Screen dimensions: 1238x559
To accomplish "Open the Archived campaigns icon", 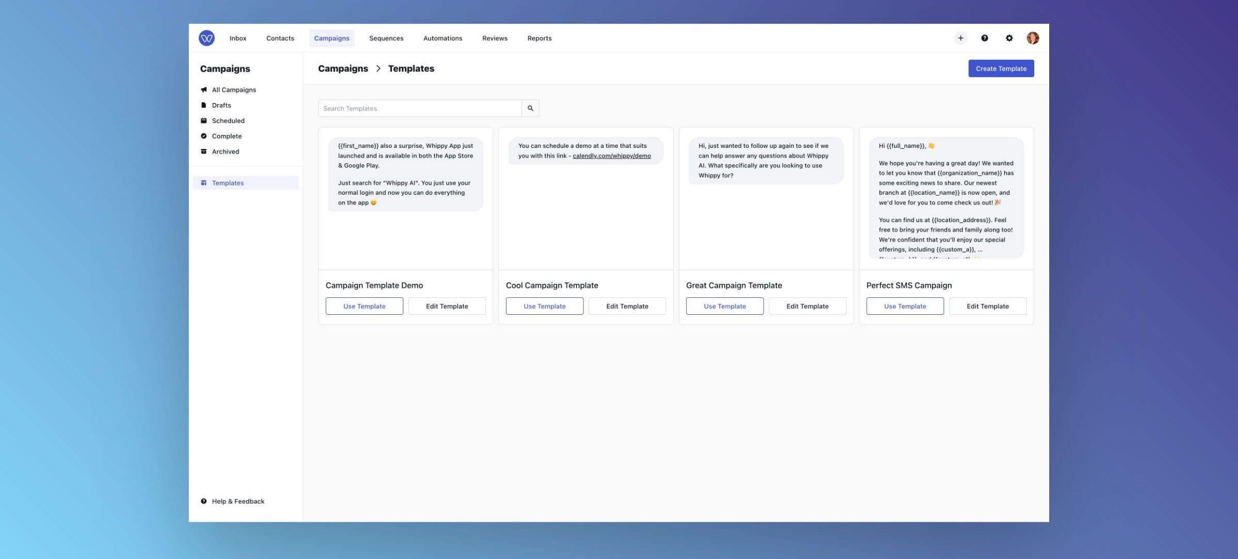I will (204, 151).
